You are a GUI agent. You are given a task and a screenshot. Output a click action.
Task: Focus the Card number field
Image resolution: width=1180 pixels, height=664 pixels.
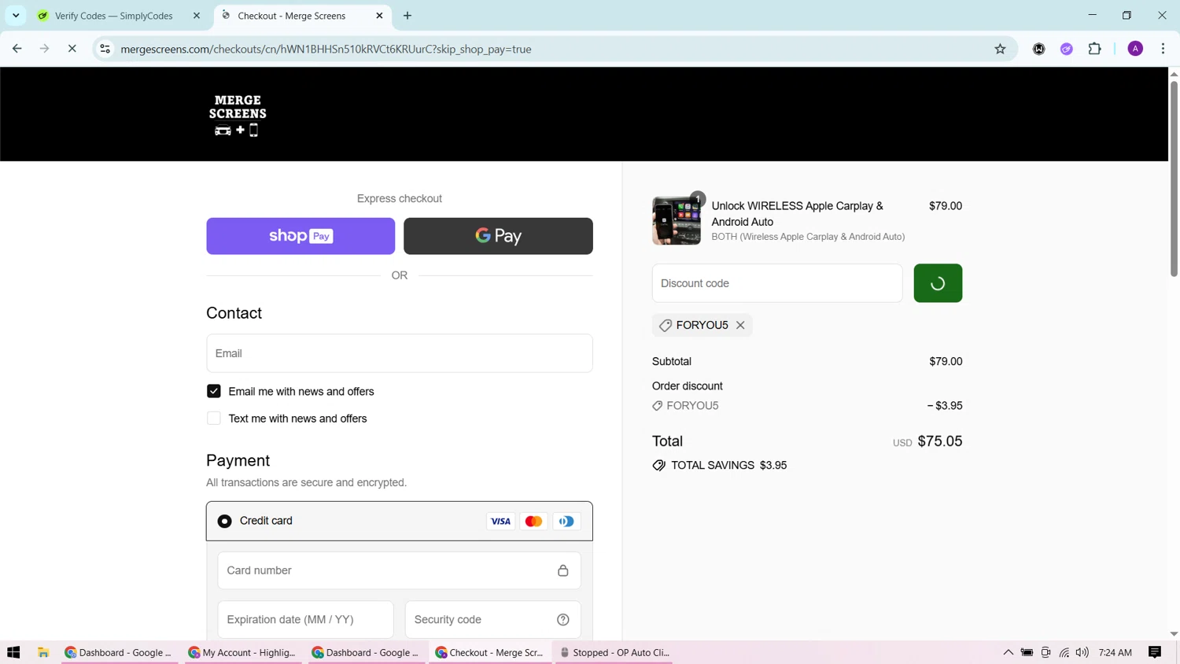pos(400,570)
